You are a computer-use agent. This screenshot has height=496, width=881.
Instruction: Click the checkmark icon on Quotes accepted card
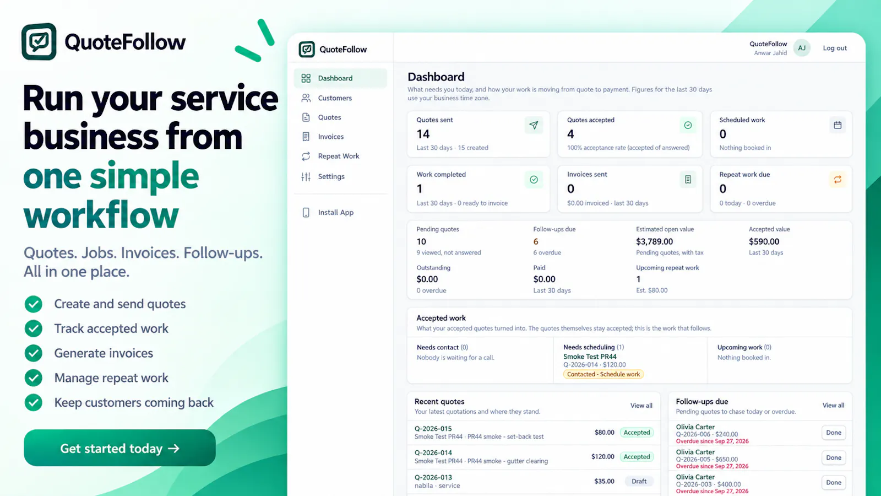pyautogui.click(x=688, y=125)
